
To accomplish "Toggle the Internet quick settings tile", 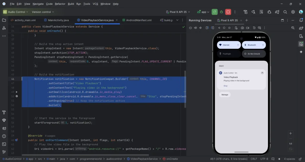I will pos(228,45).
